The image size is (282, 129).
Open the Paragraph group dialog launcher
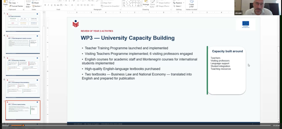[x=120, y=9]
